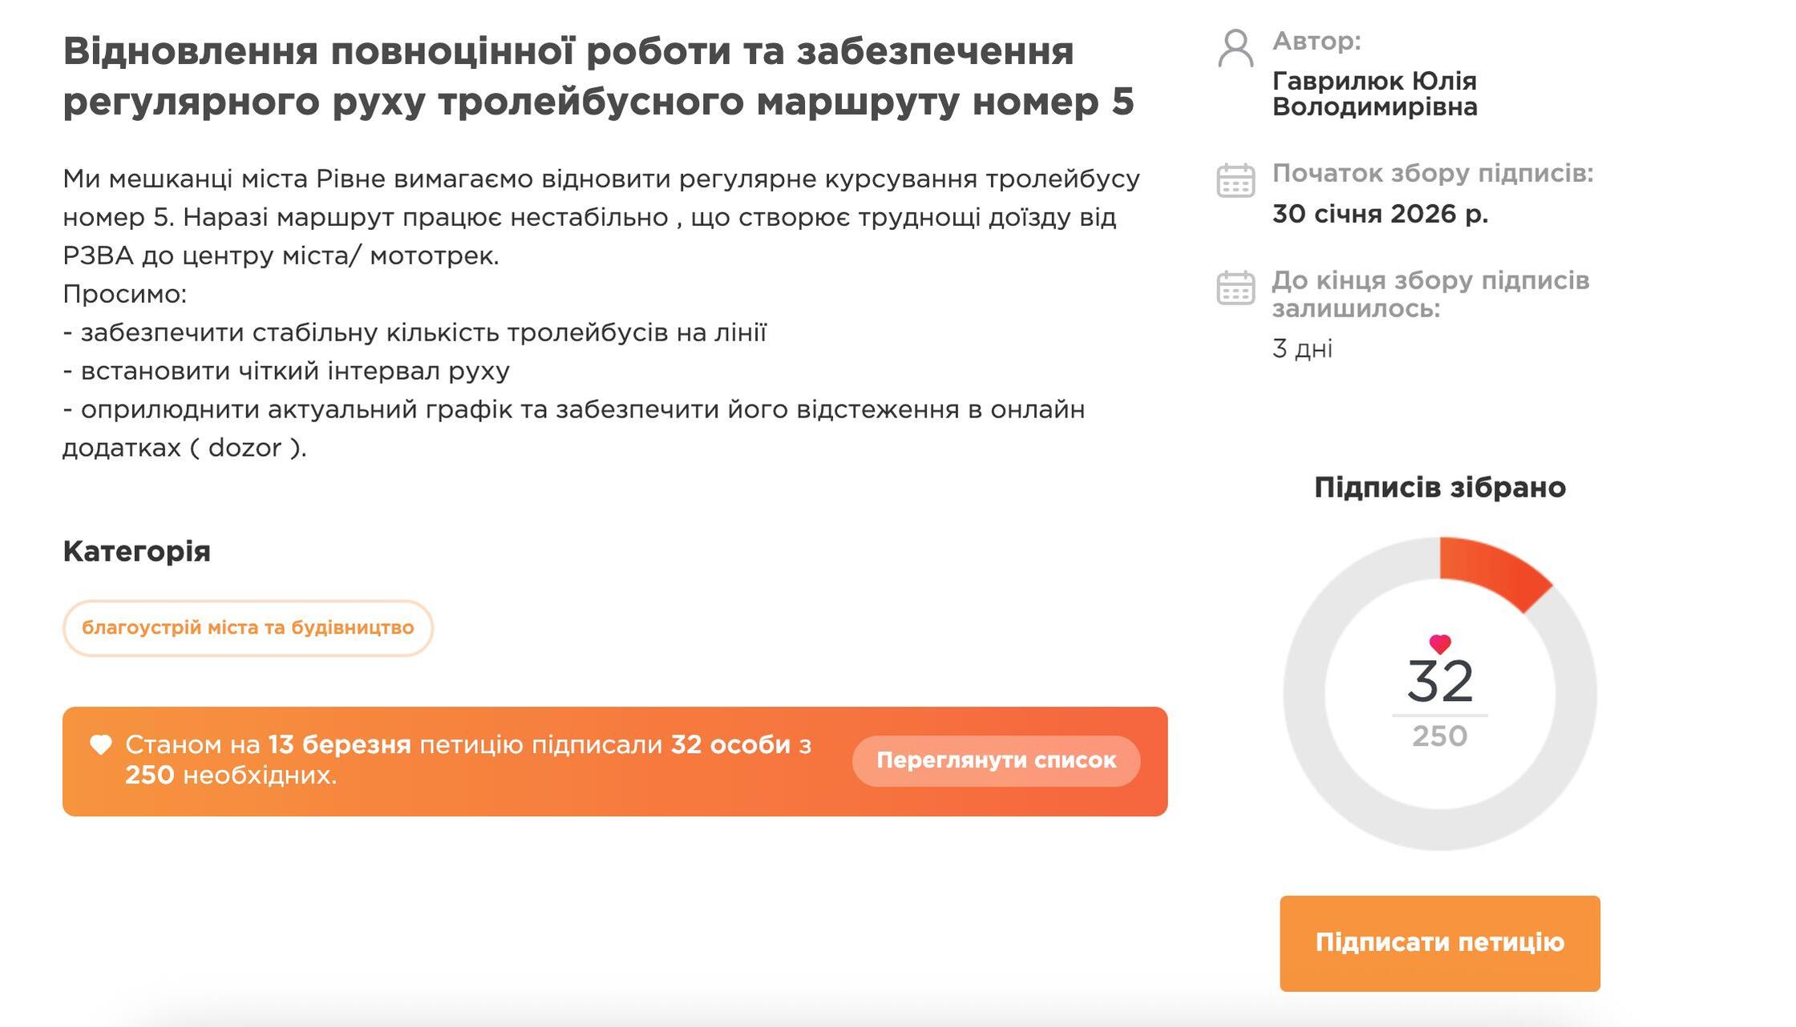The image size is (1796, 1027).
Task: Click the "3 дні" remaining time text
Action: (x=1302, y=348)
